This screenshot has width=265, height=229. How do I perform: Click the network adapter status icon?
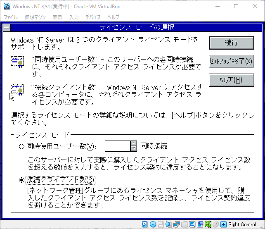176,224
